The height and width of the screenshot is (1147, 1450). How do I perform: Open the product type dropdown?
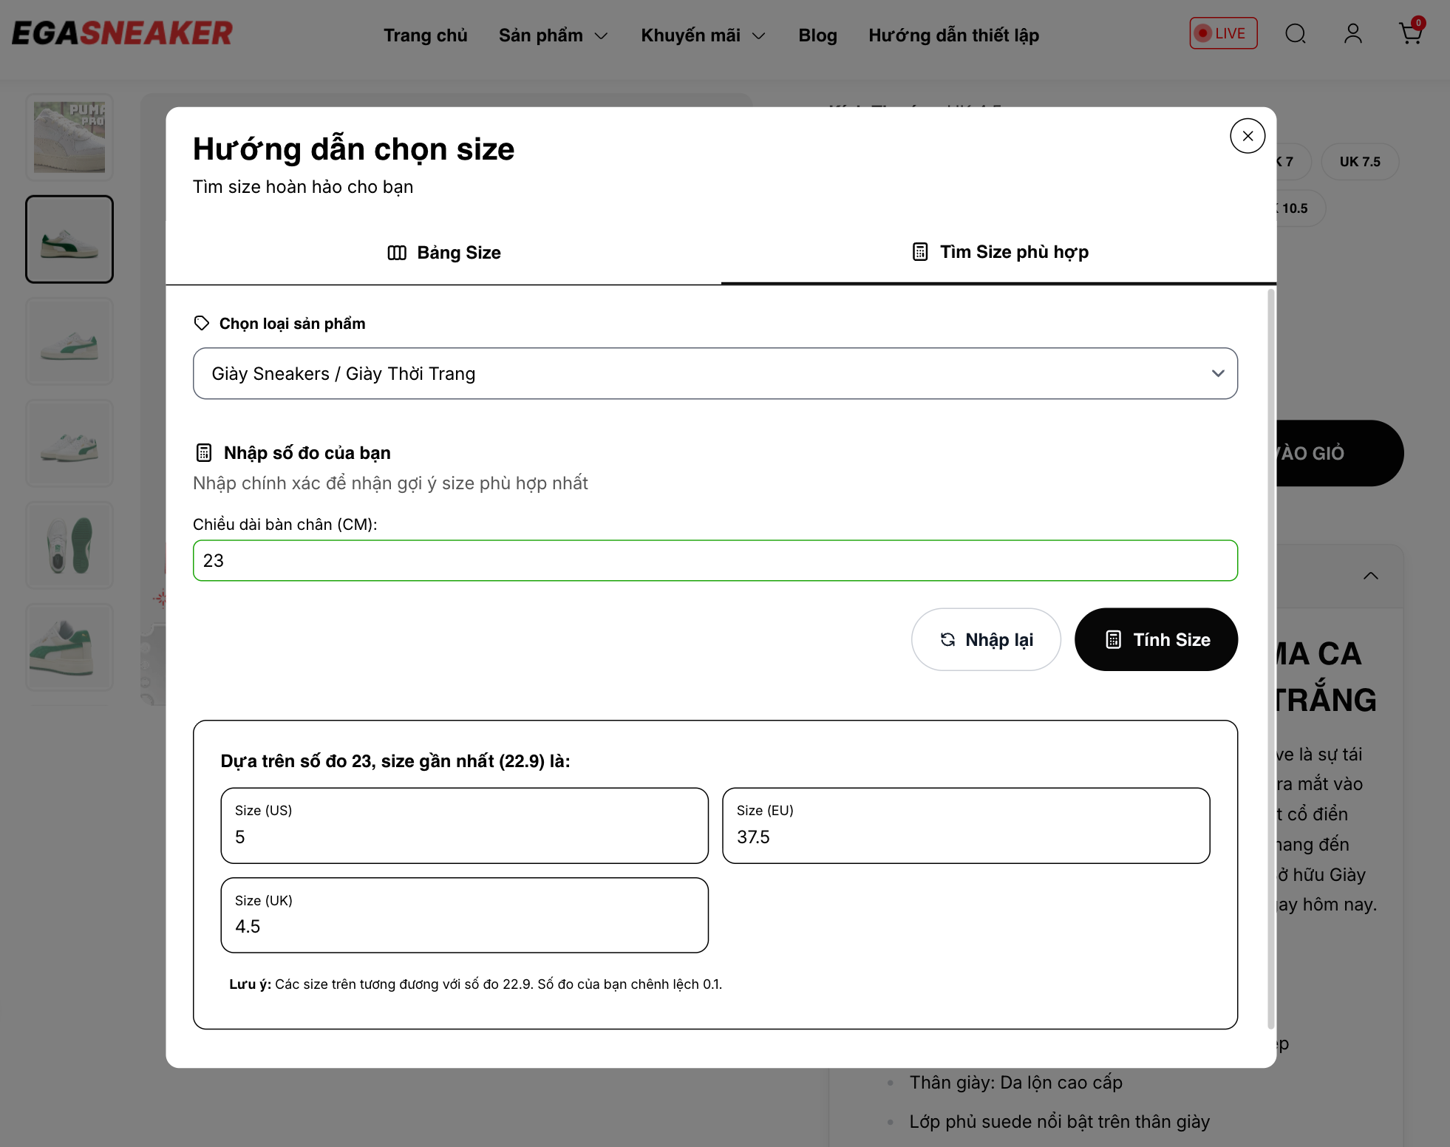click(x=715, y=373)
